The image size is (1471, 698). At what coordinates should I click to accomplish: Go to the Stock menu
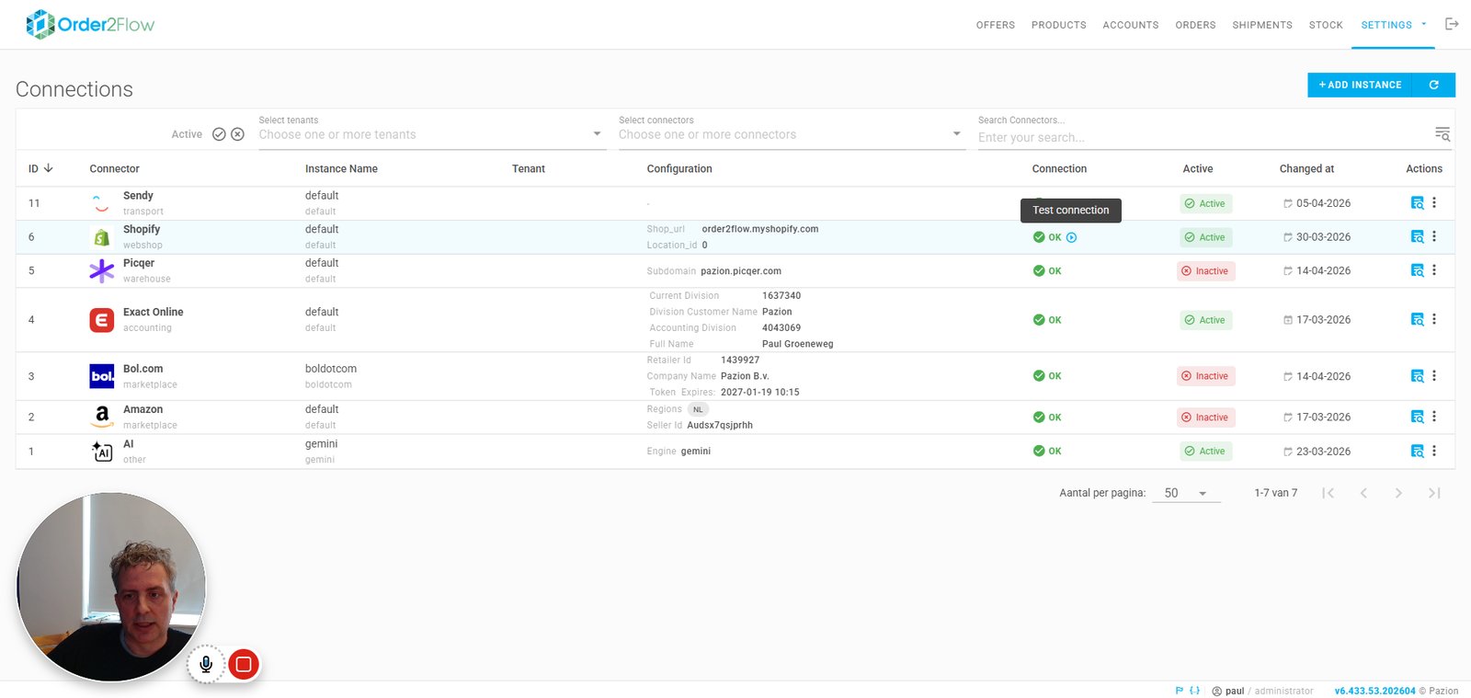[x=1326, y=25]
